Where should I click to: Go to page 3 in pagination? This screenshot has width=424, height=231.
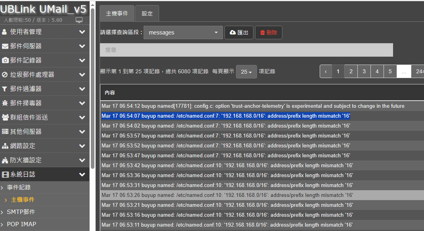tap(364, 71)
